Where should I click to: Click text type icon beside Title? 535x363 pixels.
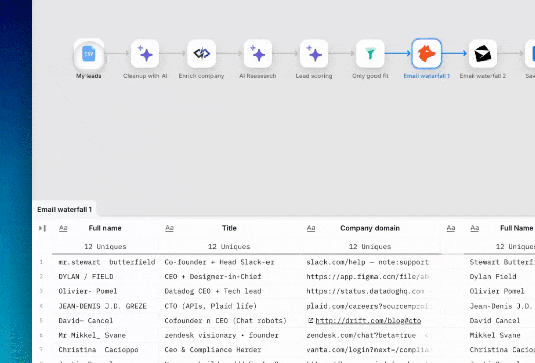tap(169, 228)
